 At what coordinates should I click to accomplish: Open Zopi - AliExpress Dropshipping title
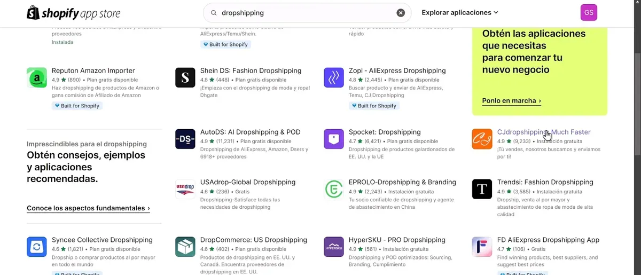click(x=397, y=70)
